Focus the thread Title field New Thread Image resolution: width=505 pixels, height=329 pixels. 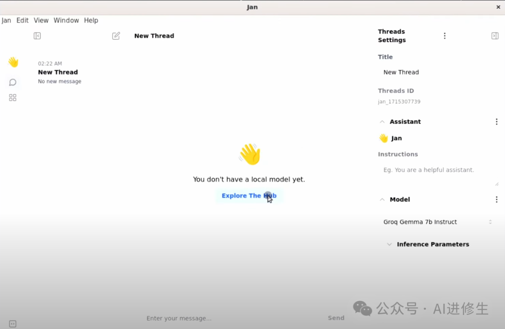point(438,72)
